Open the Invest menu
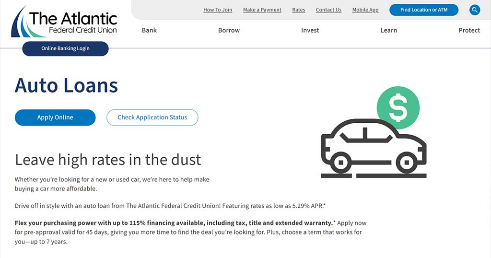This screenshot has height=258, width=491. point(310,30)
